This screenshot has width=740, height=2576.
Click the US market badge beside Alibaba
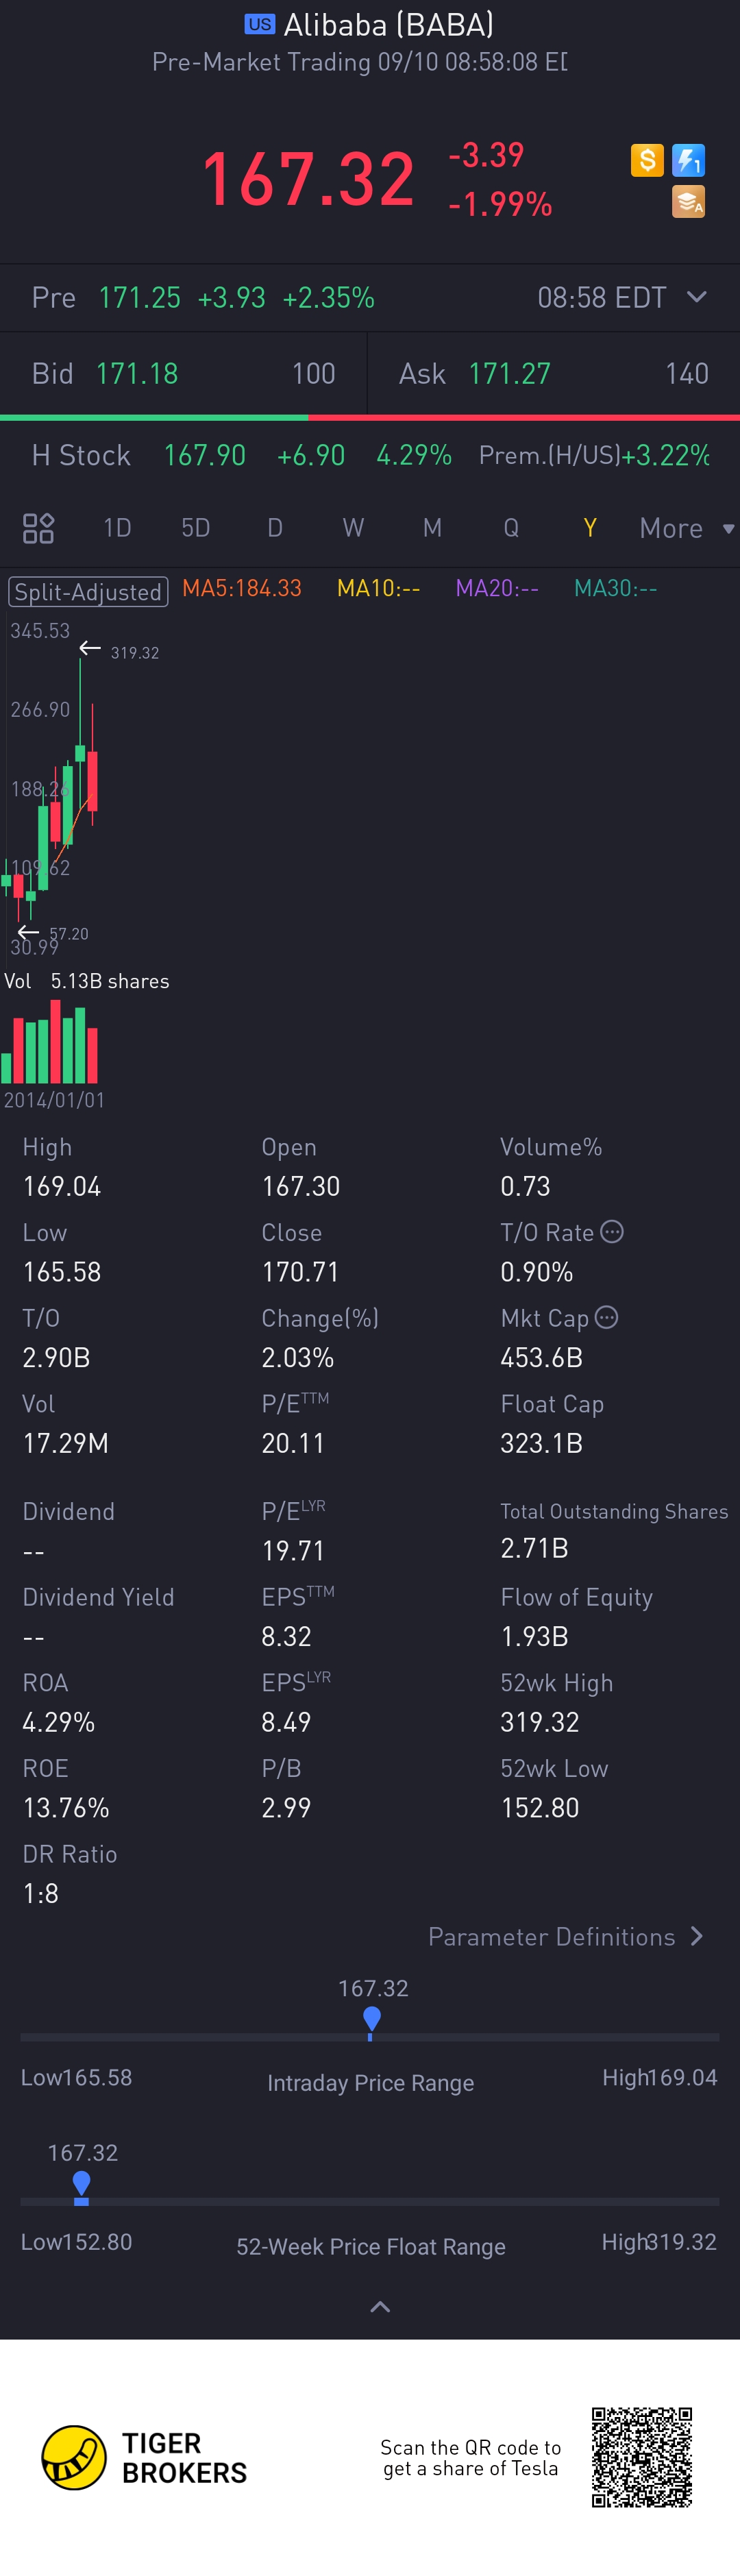259,24
